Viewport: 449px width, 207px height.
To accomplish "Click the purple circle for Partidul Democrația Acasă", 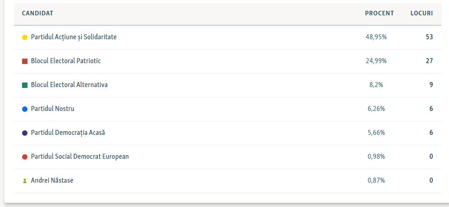I will click(25, 133).
